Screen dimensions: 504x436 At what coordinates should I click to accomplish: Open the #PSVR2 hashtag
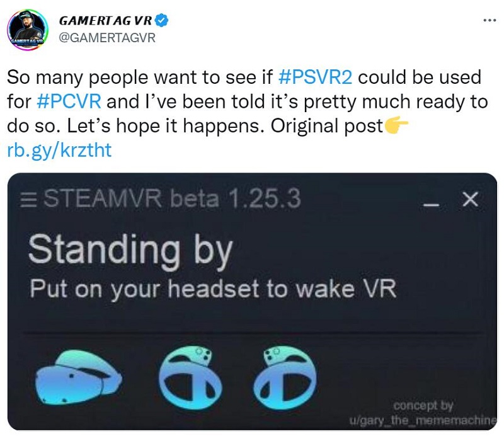point(315,77)
